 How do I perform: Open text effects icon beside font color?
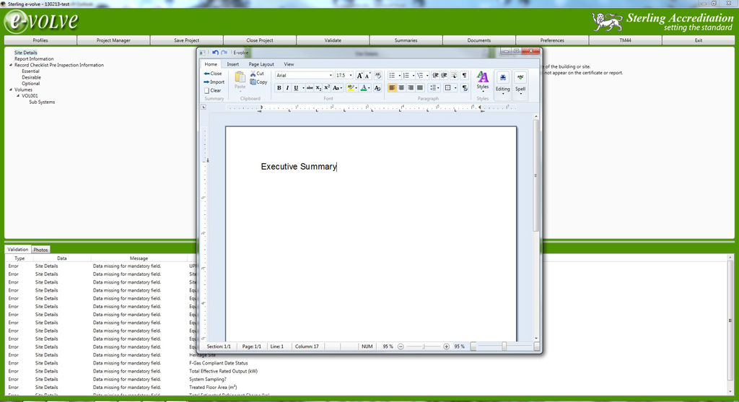point(377,88)
